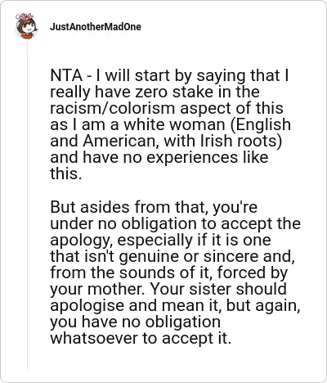
Task: Select the line 'really have zero stake in the'
Action: pyautogui.click(x=155, y=92)
